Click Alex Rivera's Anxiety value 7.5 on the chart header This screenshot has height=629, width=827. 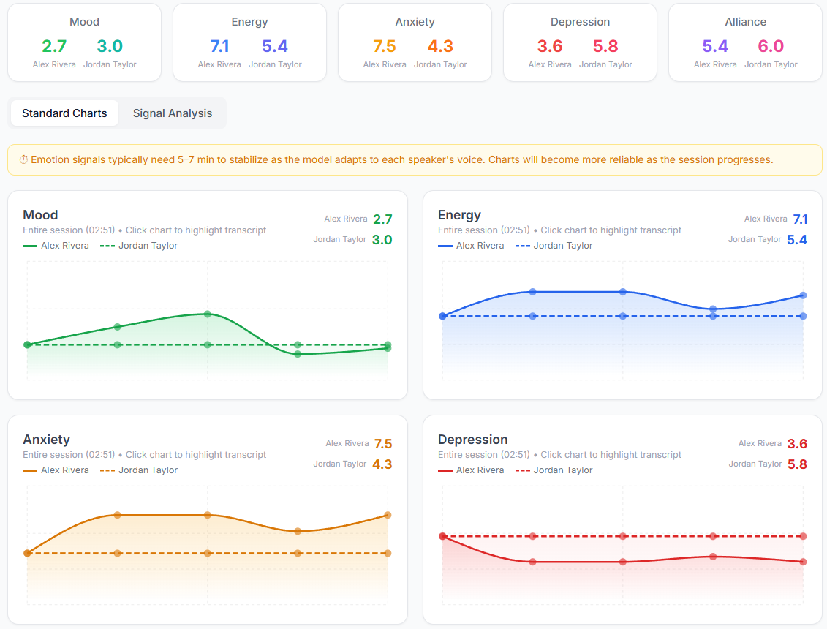coord(383,442)
